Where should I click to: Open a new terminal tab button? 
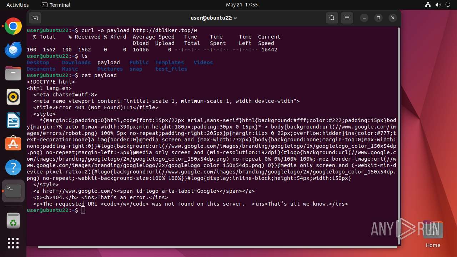point(35,18)
